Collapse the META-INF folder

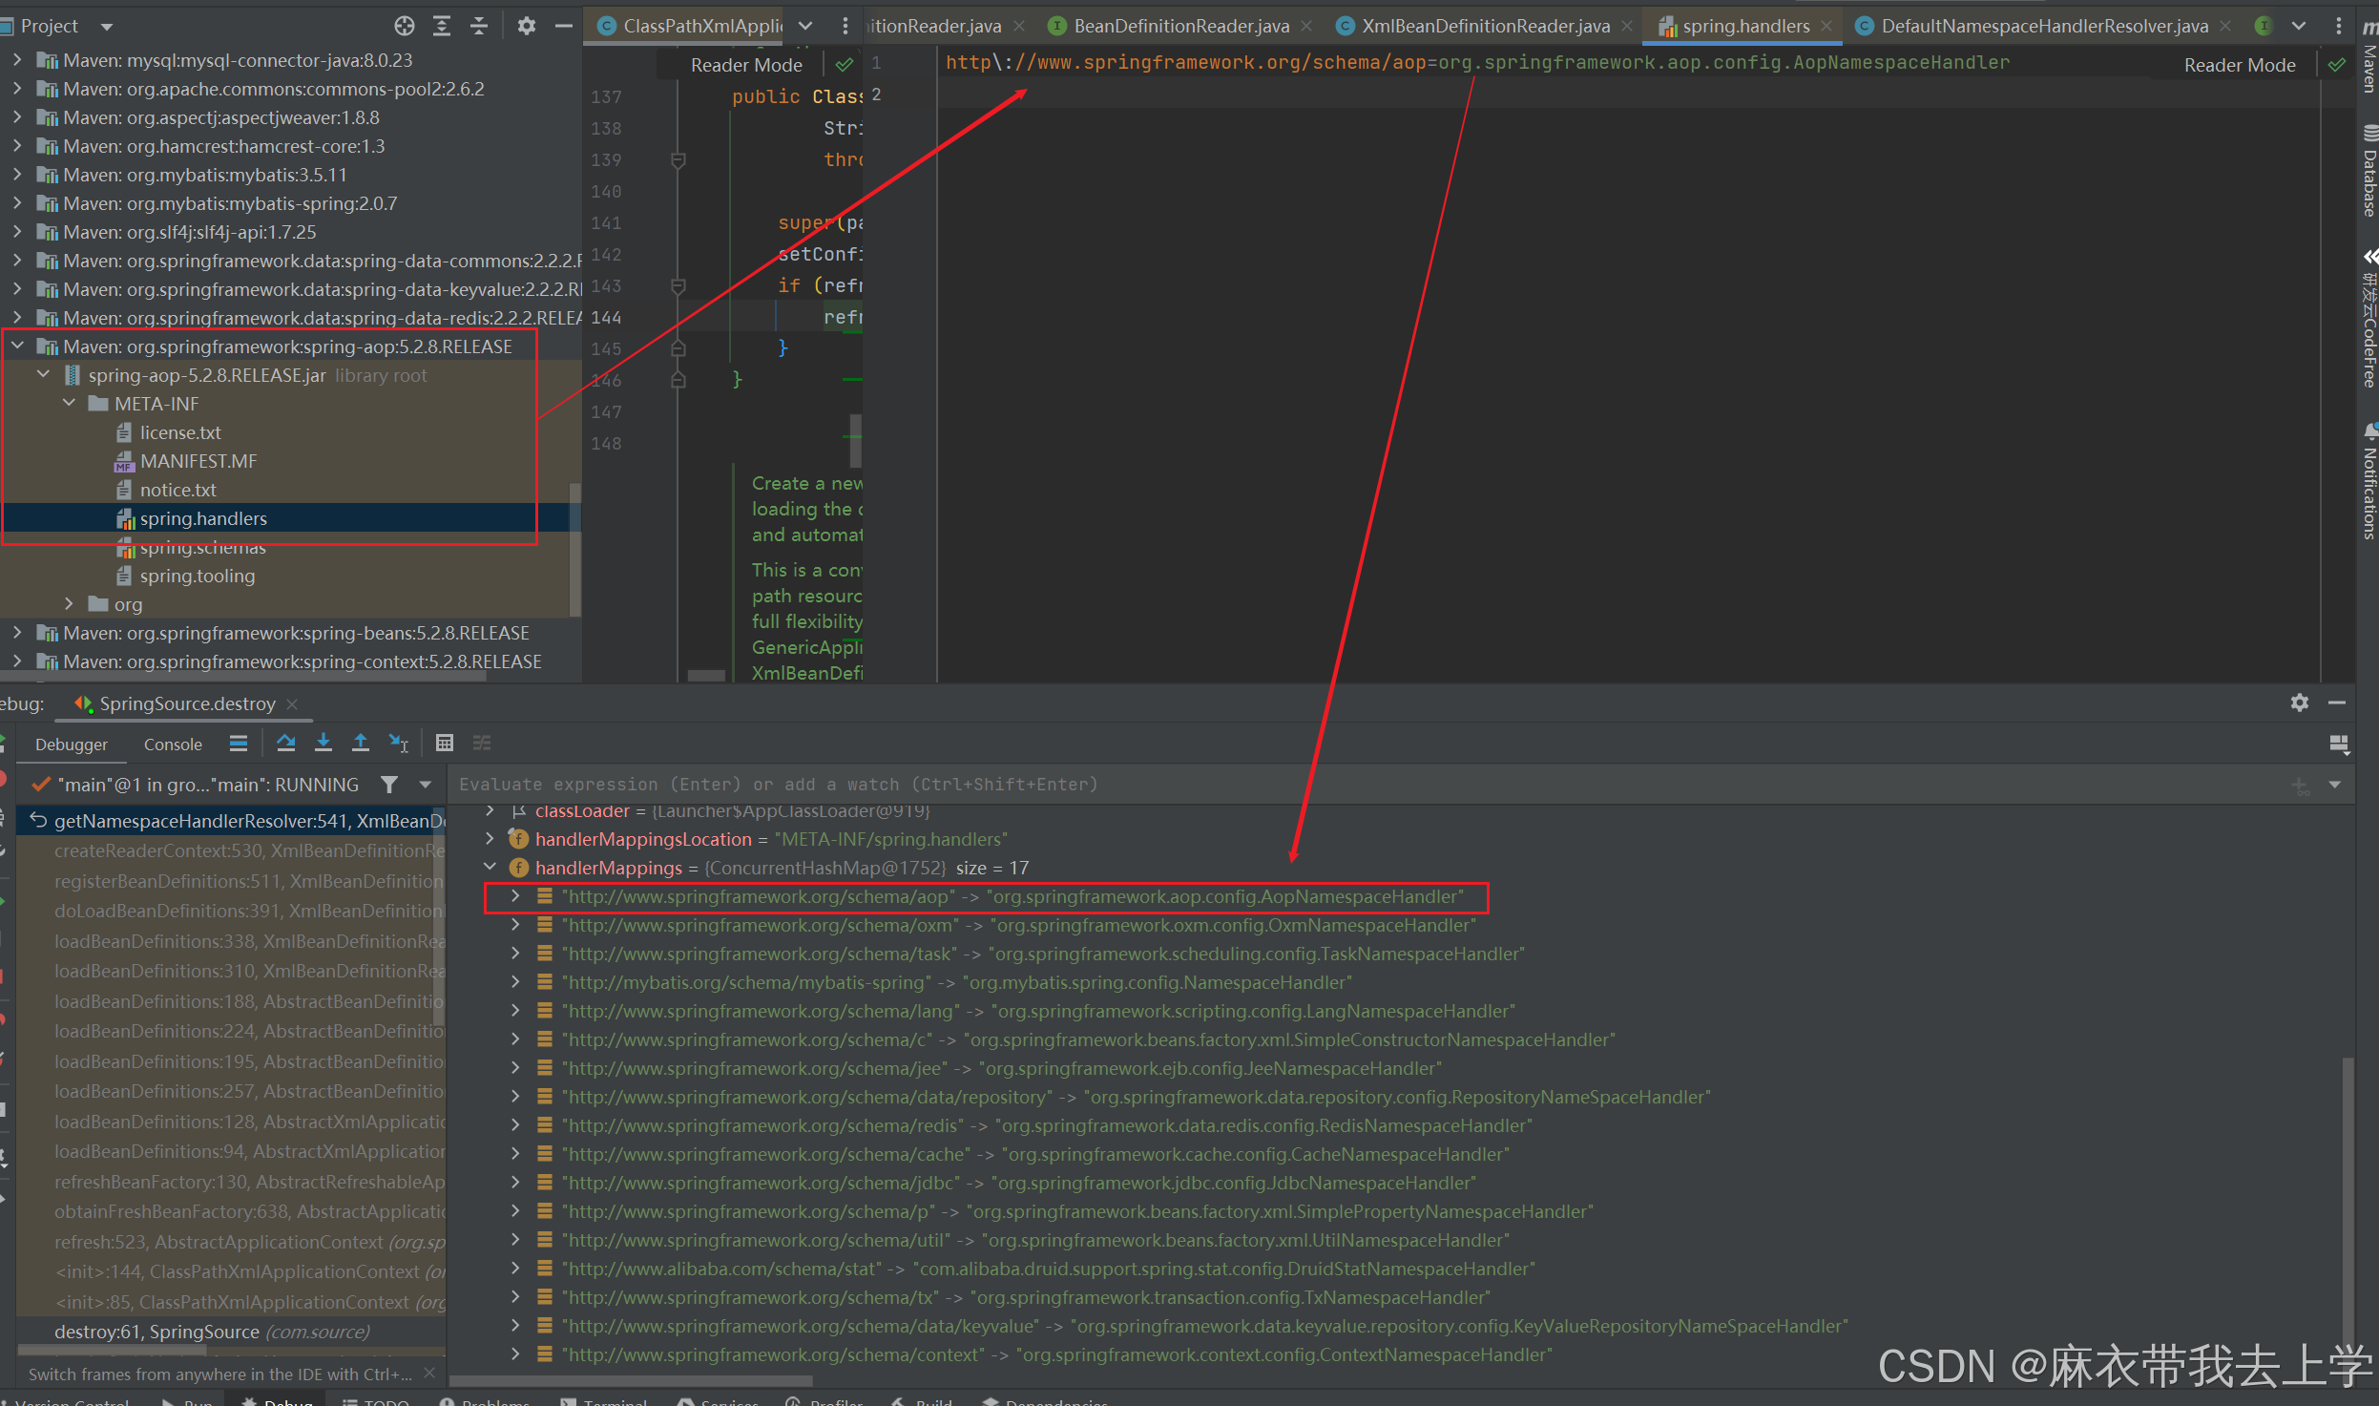[69, 404]
